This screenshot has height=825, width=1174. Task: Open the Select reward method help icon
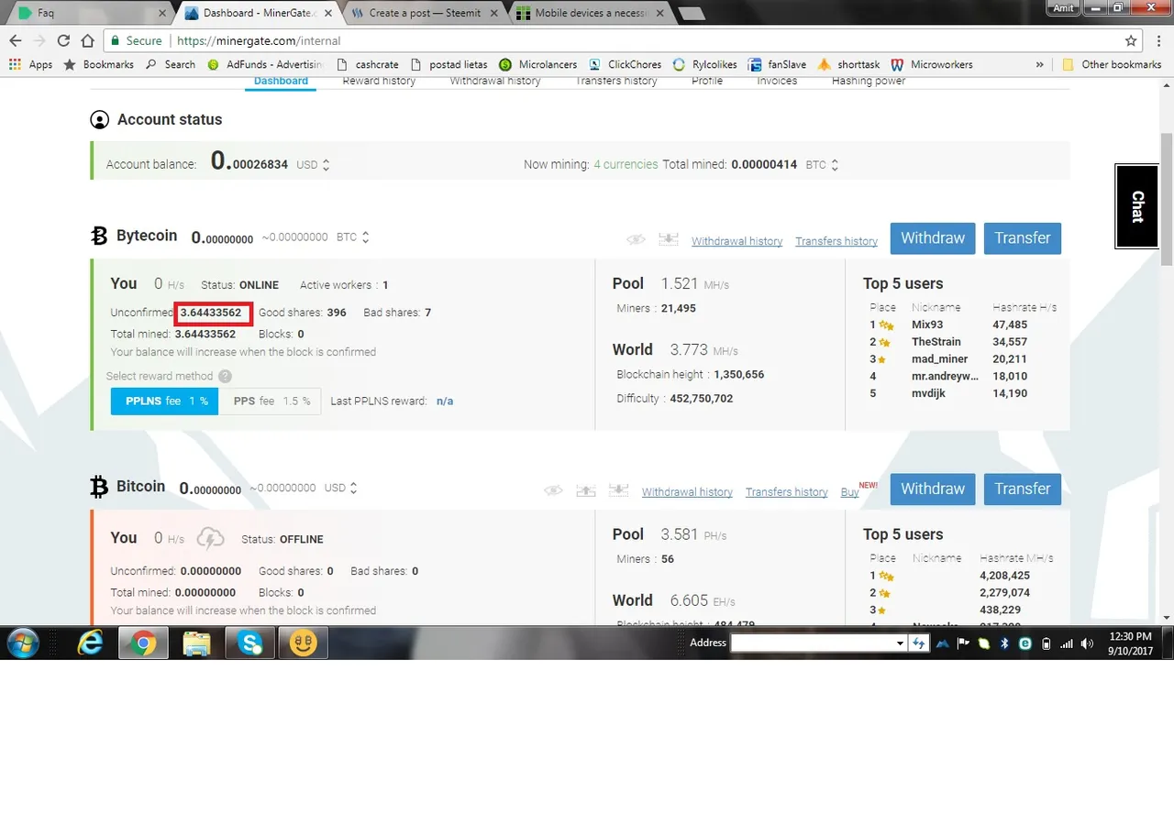225,376
